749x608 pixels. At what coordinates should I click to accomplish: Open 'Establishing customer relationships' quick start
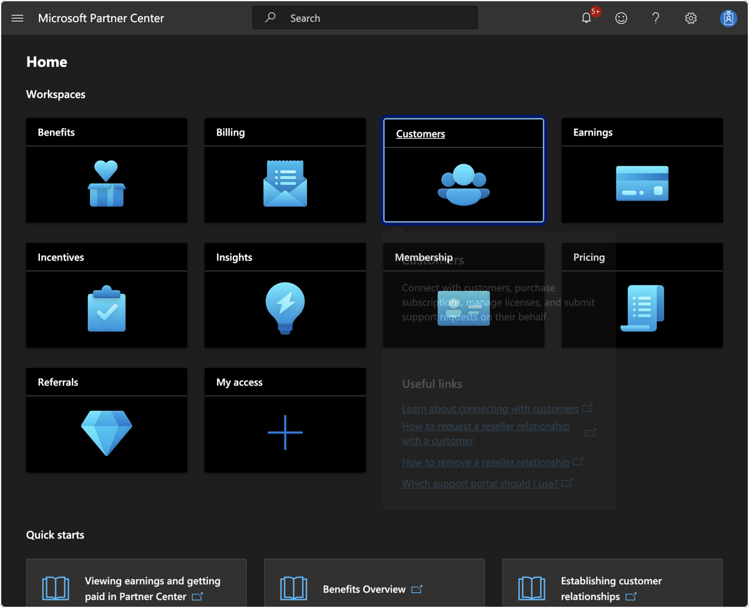(x=612, y=589)
